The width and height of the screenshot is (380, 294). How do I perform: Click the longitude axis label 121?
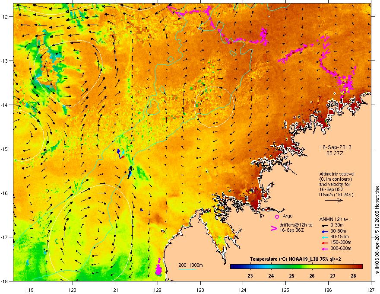coord(115,290)
